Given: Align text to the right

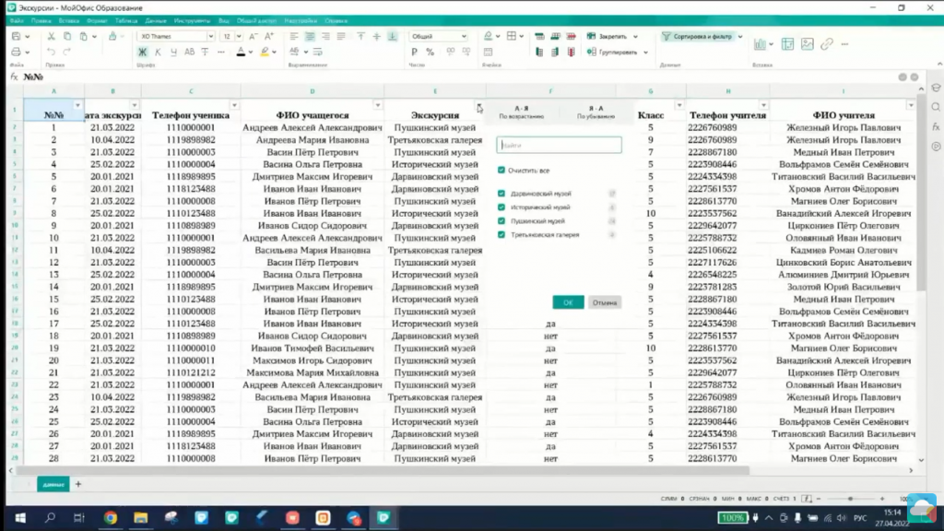Looking at the screenshot, I should pyautogui.click(x=325, y=36).
